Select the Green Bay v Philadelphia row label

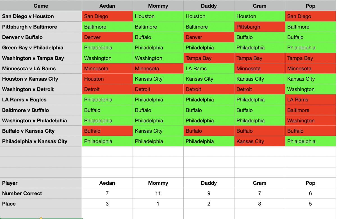[33, 48]
